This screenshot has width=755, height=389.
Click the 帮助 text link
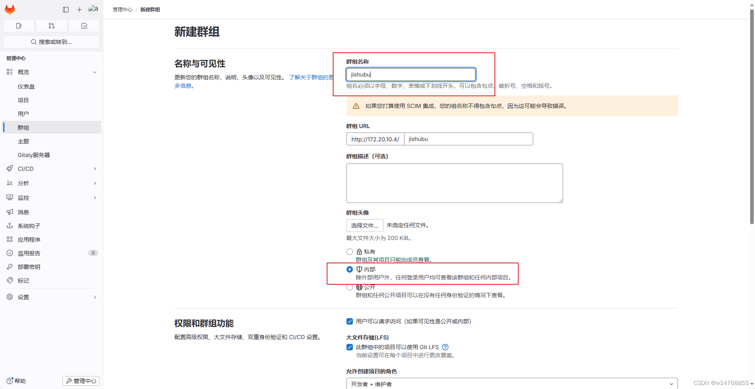pyautogui.click(x=20, y=381)
